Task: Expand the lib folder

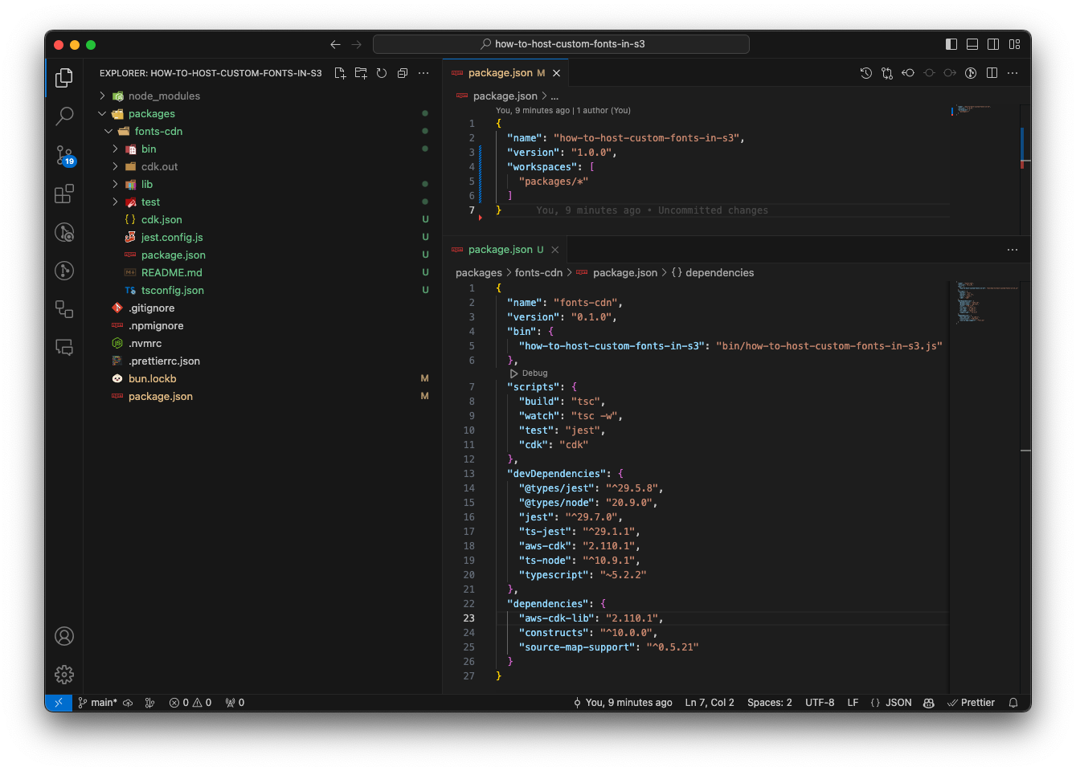Action: coord(115,184)
